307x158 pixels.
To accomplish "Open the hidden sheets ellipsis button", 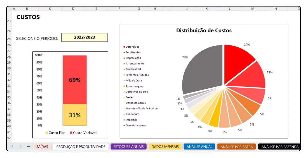I will [x=29, y=147].
